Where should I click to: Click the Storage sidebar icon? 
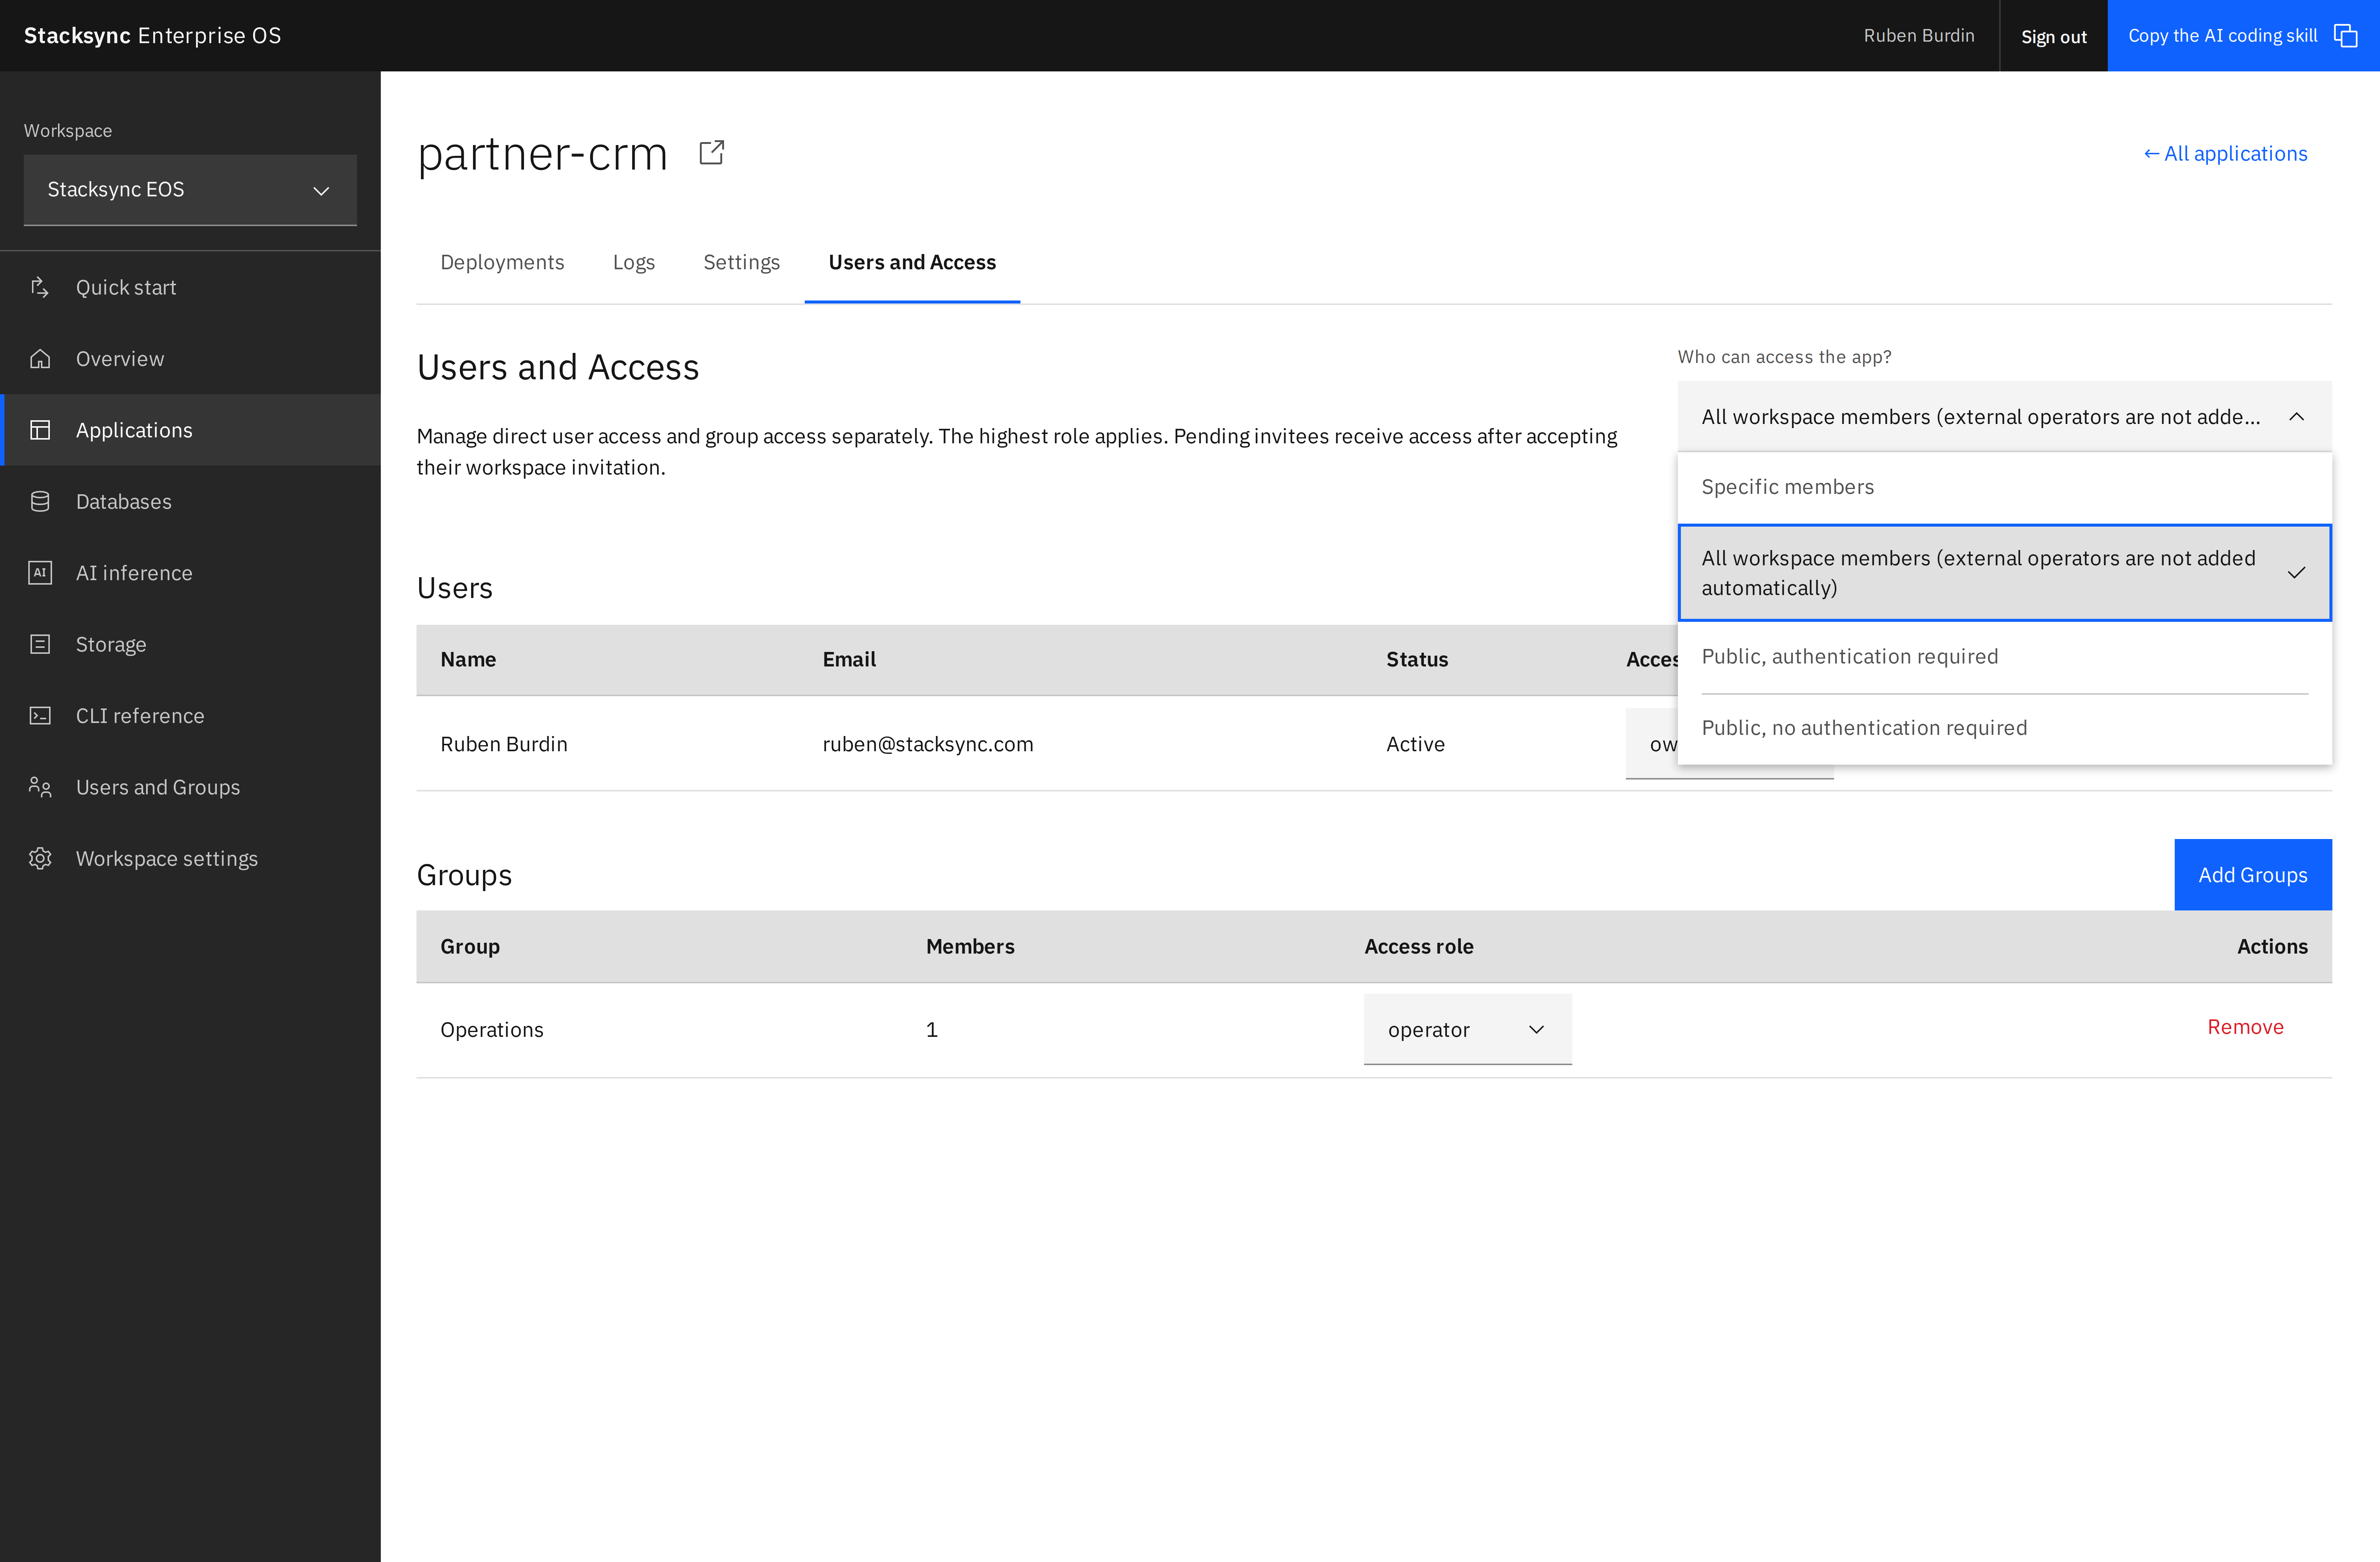point(40,645)
